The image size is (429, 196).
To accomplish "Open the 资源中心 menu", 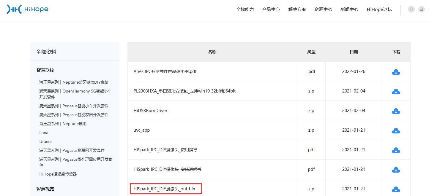I will (323, 9).
